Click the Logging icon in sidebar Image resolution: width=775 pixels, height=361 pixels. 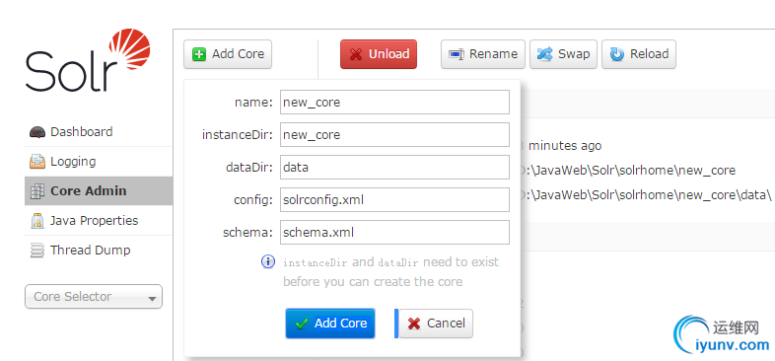coord(37,162)
